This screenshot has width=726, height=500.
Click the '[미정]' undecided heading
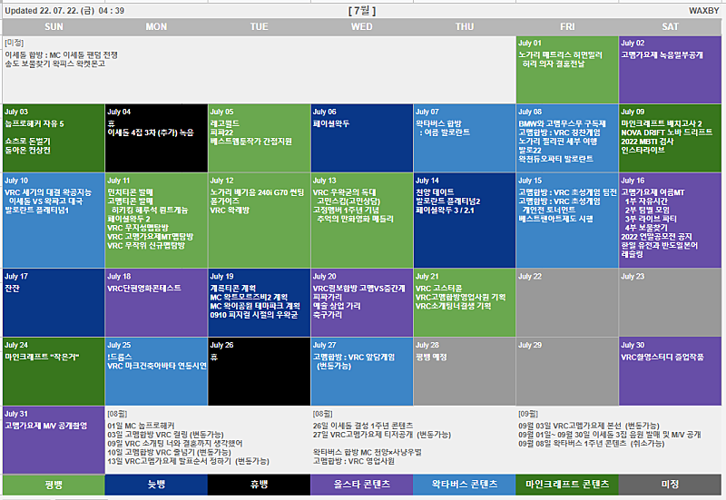[14, 43]
